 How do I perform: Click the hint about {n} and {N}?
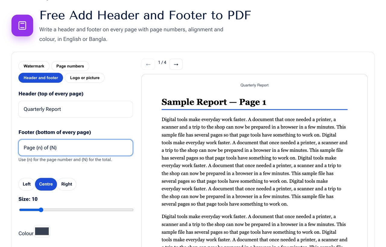pos(65,160)
